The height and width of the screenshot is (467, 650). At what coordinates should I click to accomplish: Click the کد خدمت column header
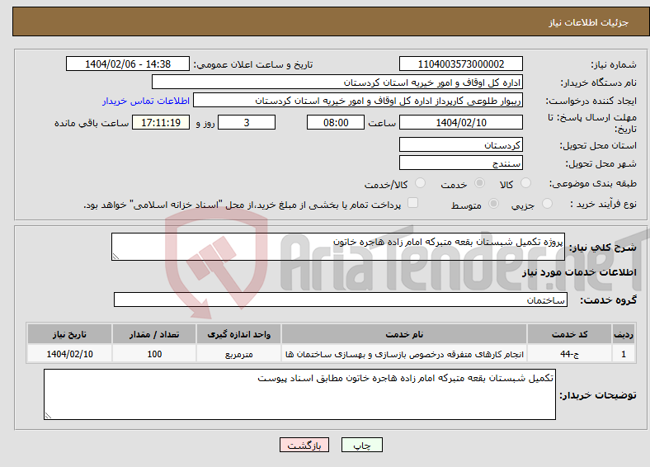(x=570, y=334)
